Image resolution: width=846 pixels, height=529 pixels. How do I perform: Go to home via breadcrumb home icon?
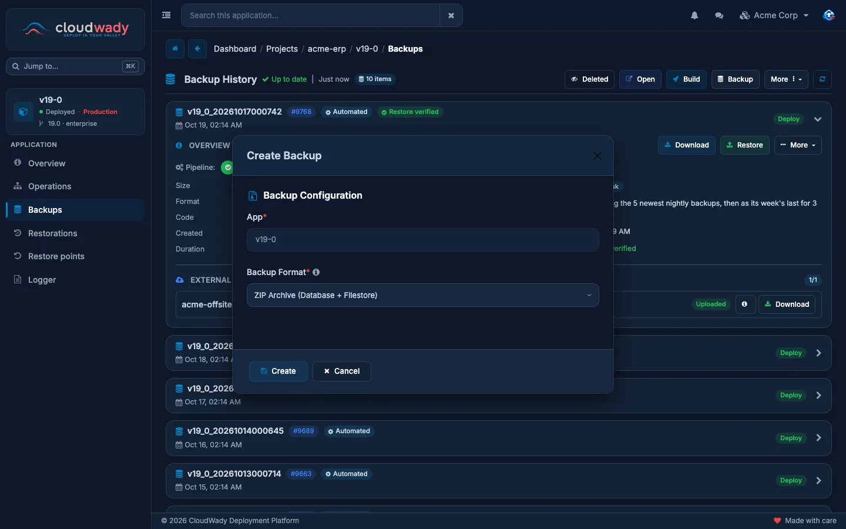tap(175, 49)
